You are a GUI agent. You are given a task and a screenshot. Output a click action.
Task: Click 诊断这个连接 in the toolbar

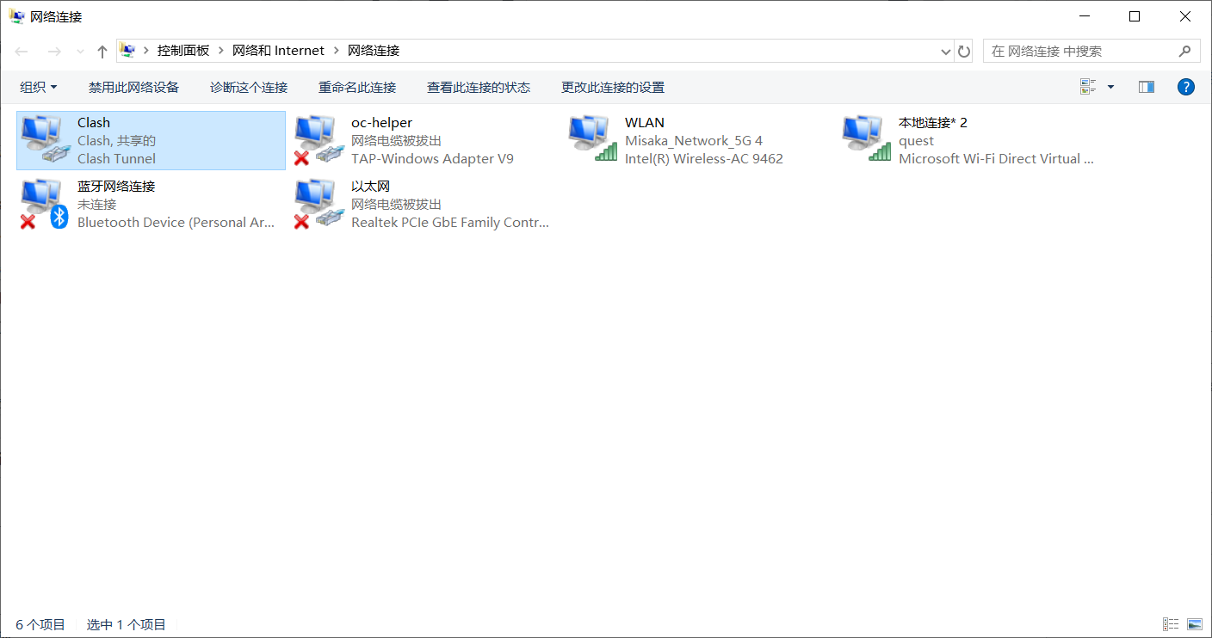249,87
